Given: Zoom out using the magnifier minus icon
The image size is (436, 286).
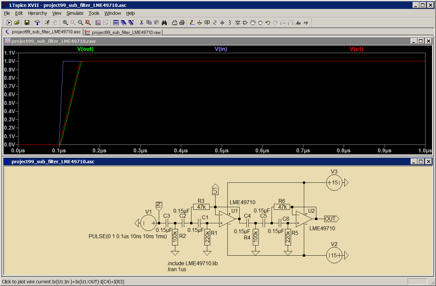Looking at the screenshot, I should click(80, 22).
